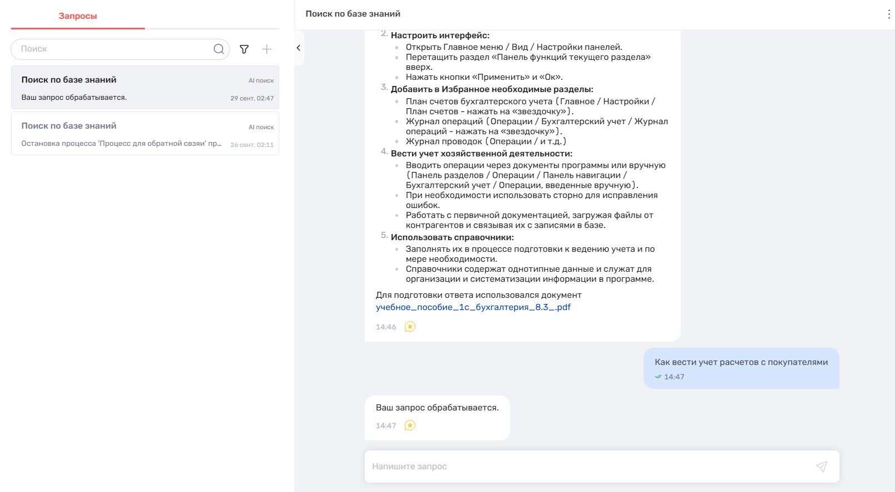
Task: Click the chat header title Поиск по базе знаний
Action: pos(353,14)
